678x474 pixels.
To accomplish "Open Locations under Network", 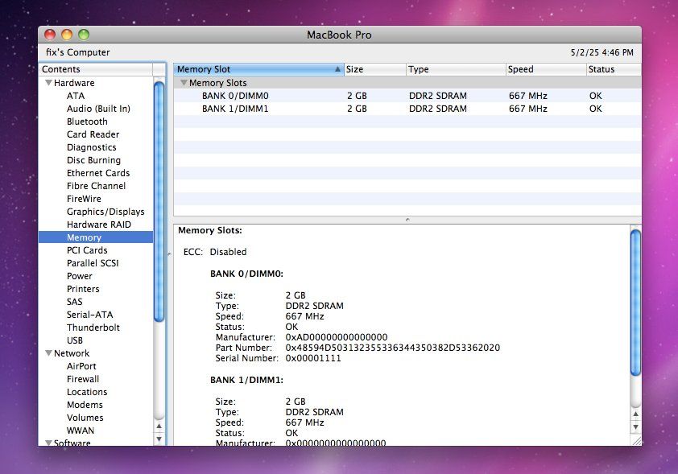I will click(x=87, y=393).
